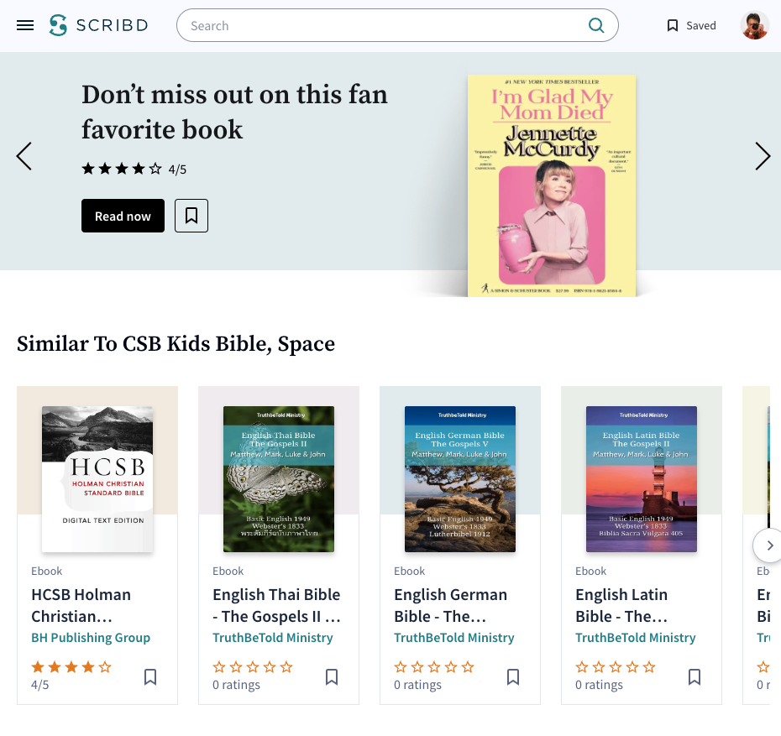Visit BH Publishing Group author page

(x=91, y=638)
